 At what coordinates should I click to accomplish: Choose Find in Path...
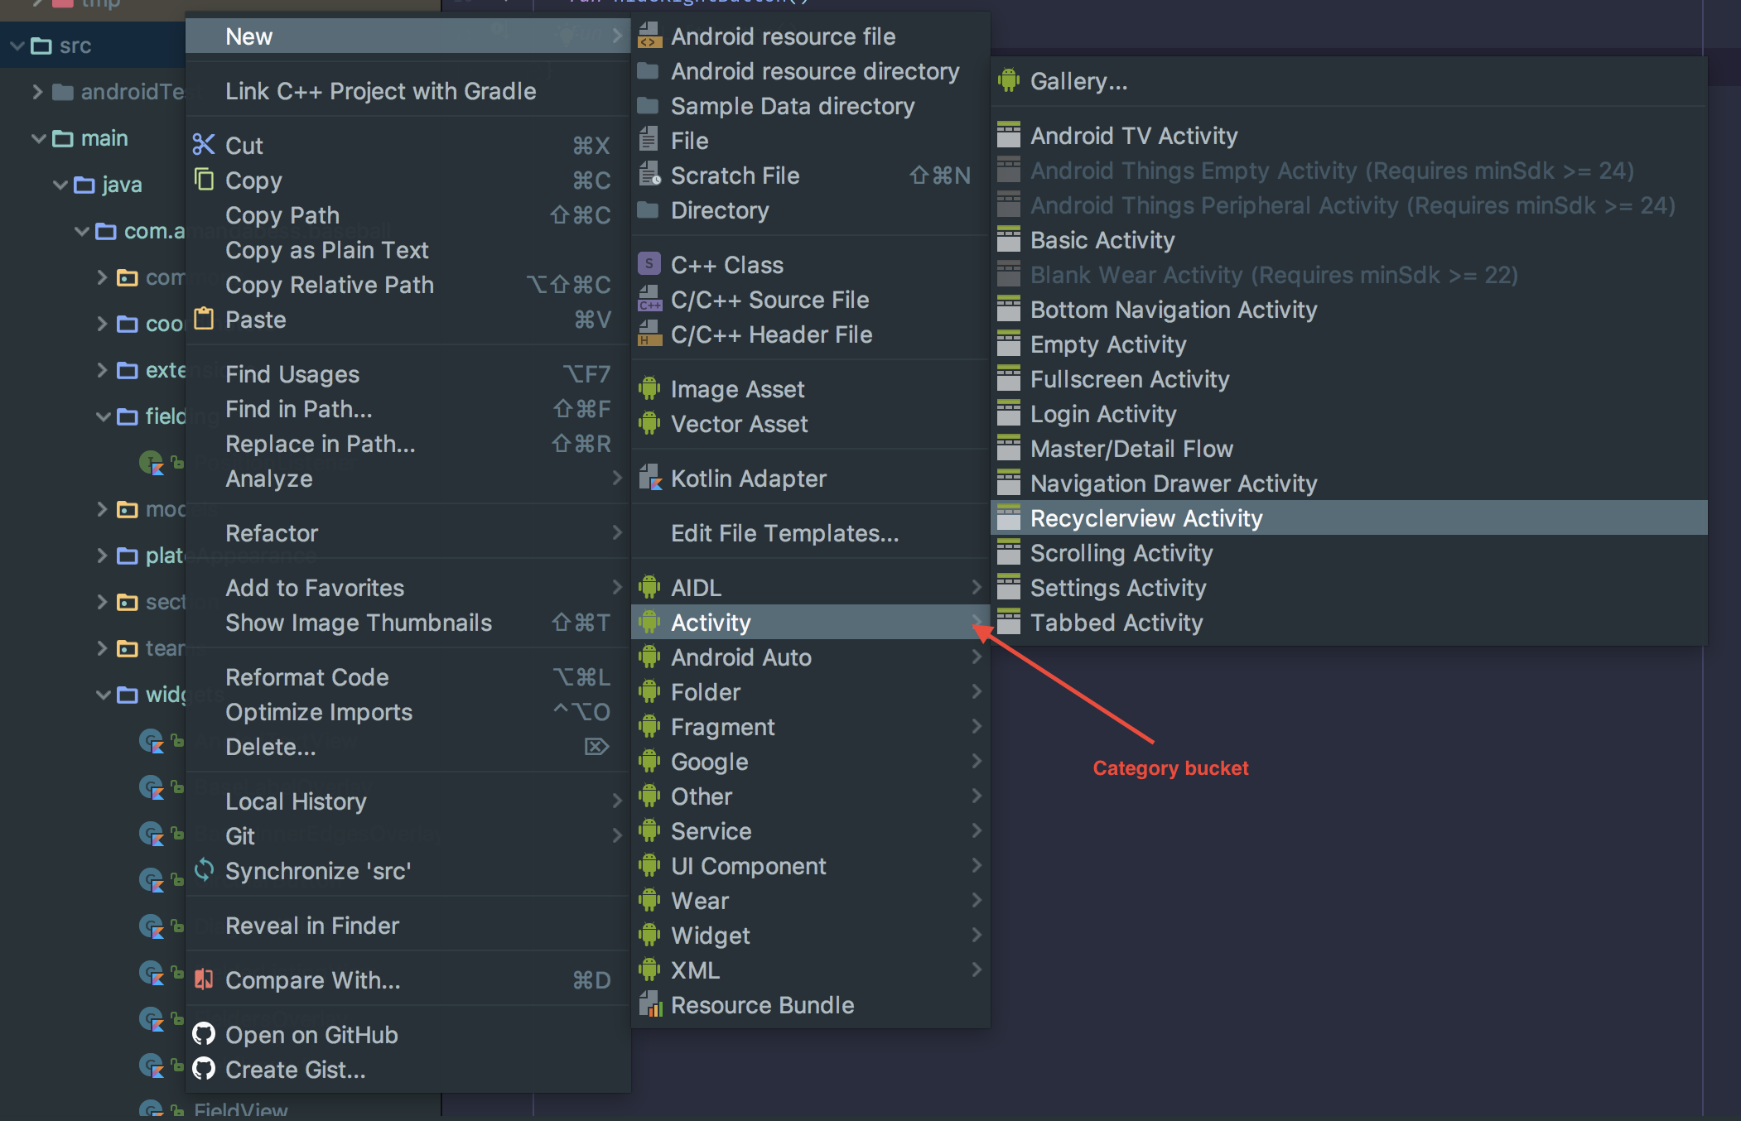408,408
